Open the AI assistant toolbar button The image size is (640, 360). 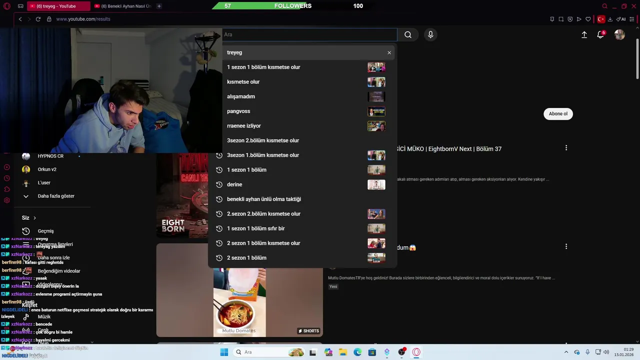tap(621, 19)
